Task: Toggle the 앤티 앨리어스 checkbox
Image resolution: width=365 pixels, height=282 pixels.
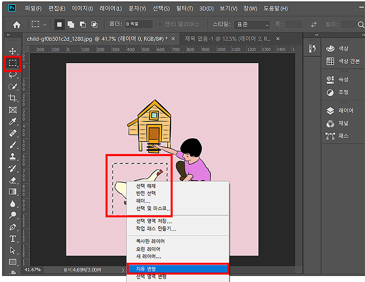Action: [x=160, y=24]
